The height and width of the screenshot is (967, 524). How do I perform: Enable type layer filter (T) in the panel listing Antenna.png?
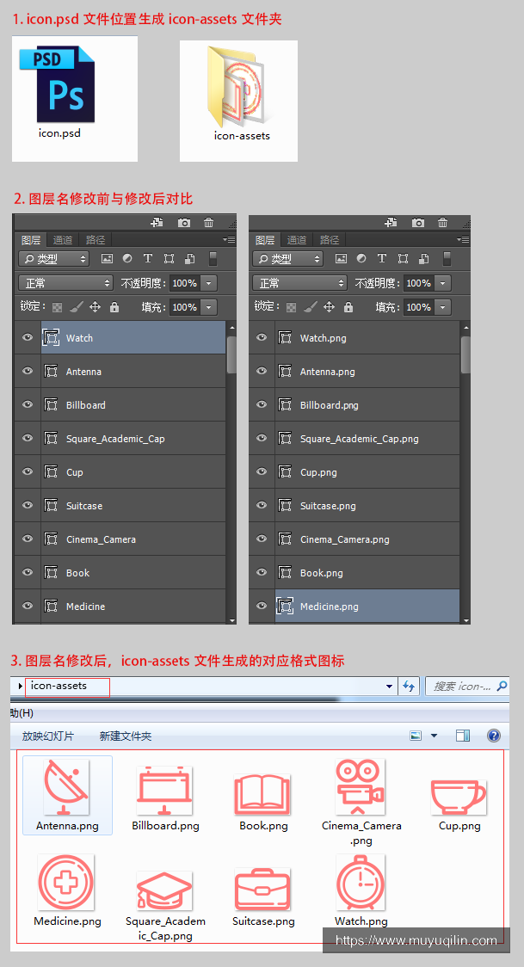(x=382, y=258)
